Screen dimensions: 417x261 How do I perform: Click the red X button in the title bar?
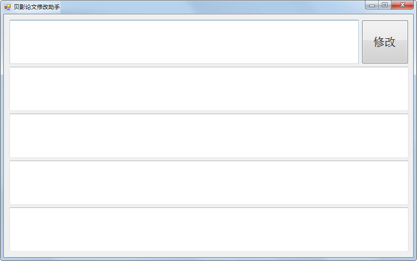[x=402, y=5]
